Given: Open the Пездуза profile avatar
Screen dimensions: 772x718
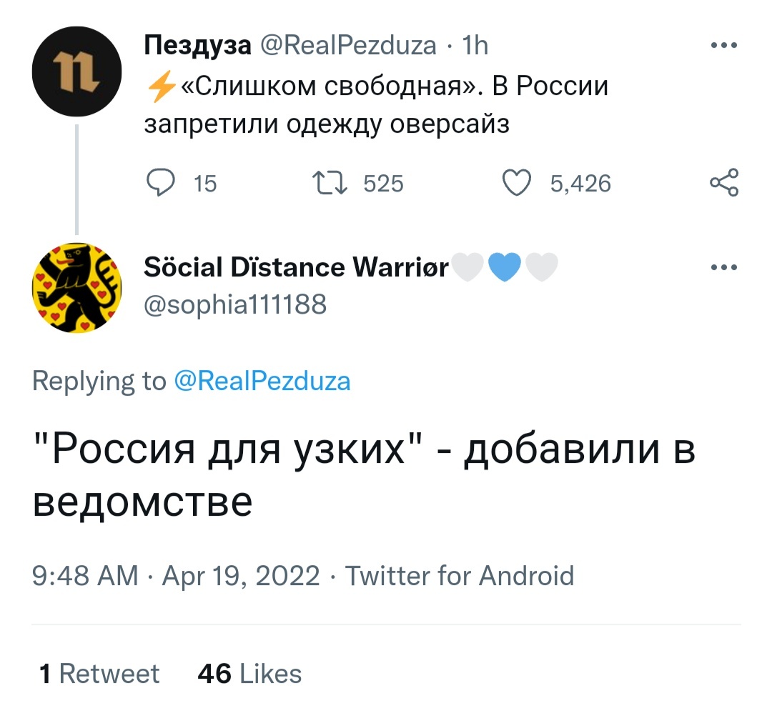Looking at the screenshot, I should pos(76,73).
